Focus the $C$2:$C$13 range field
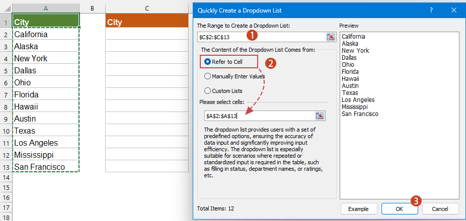 pos(262,37)
